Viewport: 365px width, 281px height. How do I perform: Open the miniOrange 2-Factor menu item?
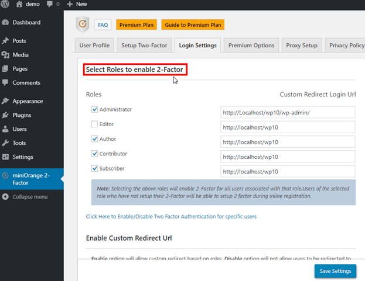coord(32,179)
